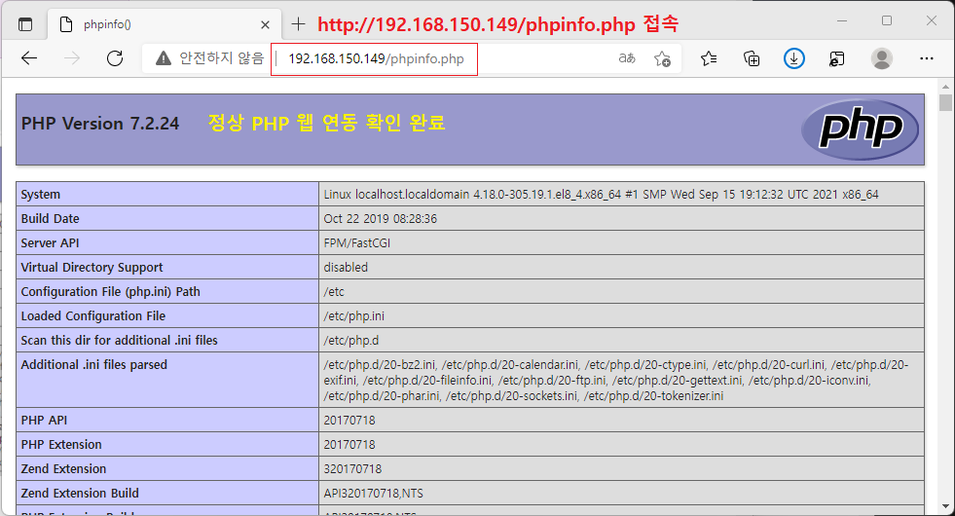Open a new tab with plus button
955x516 pixels.
(x=298, y=24)
